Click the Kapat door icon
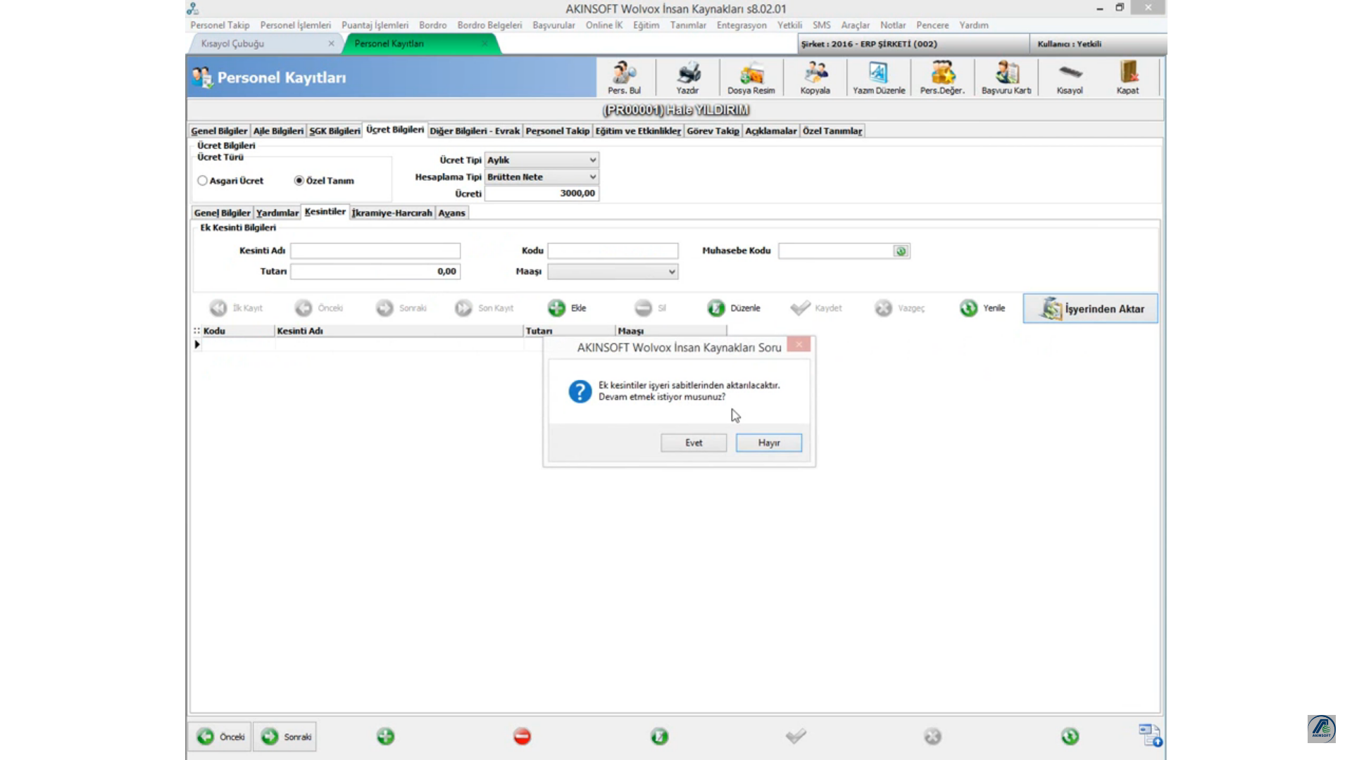This screenshot has height=760, width=1352. (1127, 77)
